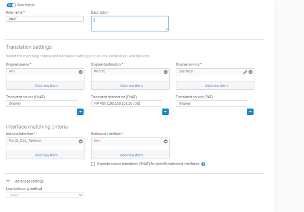Remove 'Any' from Original source list
This screenshot has width=304, height=212.
click(81, 72)
